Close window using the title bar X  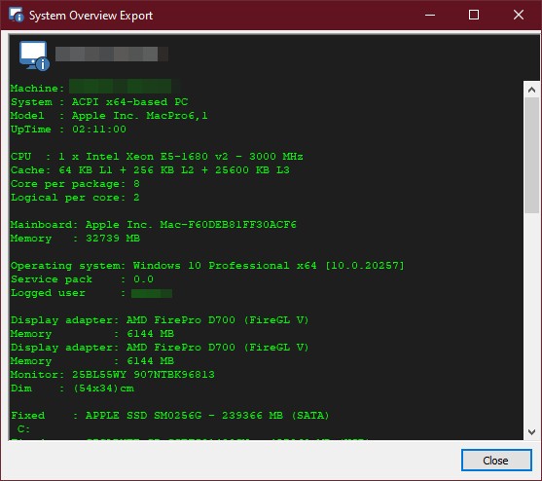pyautogui.click(x=518, y=15)
